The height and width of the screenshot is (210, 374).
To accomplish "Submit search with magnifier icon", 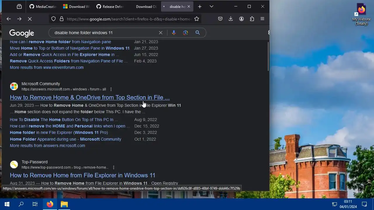I will [x=198, y=33].
